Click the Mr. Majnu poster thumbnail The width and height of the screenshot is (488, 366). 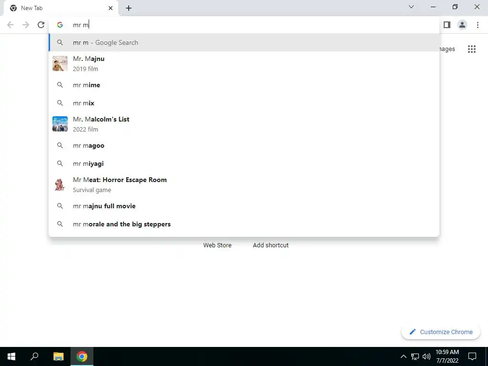pos(60,63)
